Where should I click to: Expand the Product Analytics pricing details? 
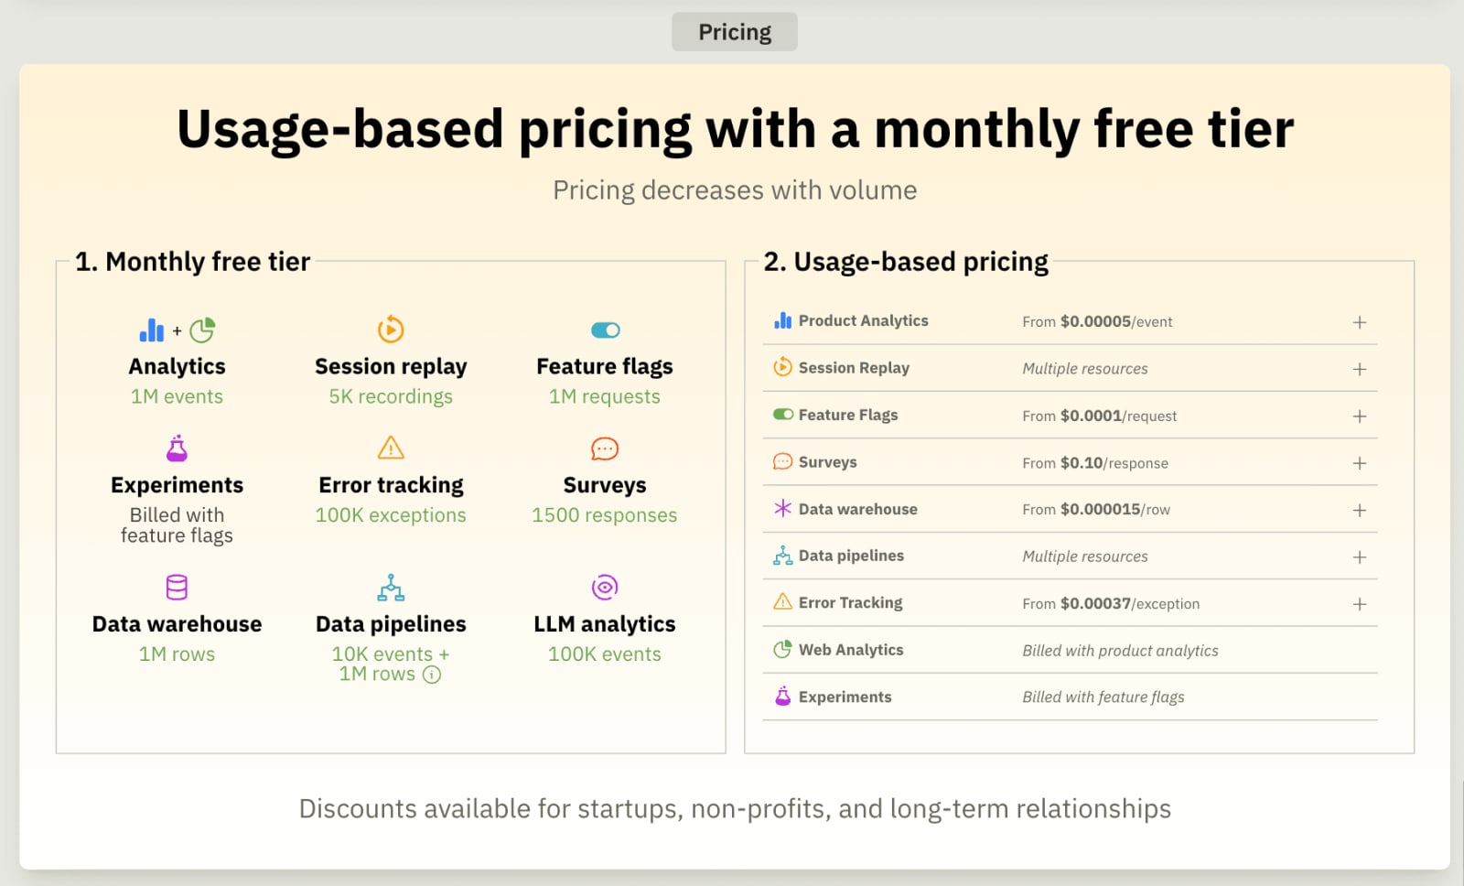[1360, 321]
